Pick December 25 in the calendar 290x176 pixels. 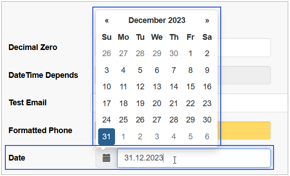point(123,120)
